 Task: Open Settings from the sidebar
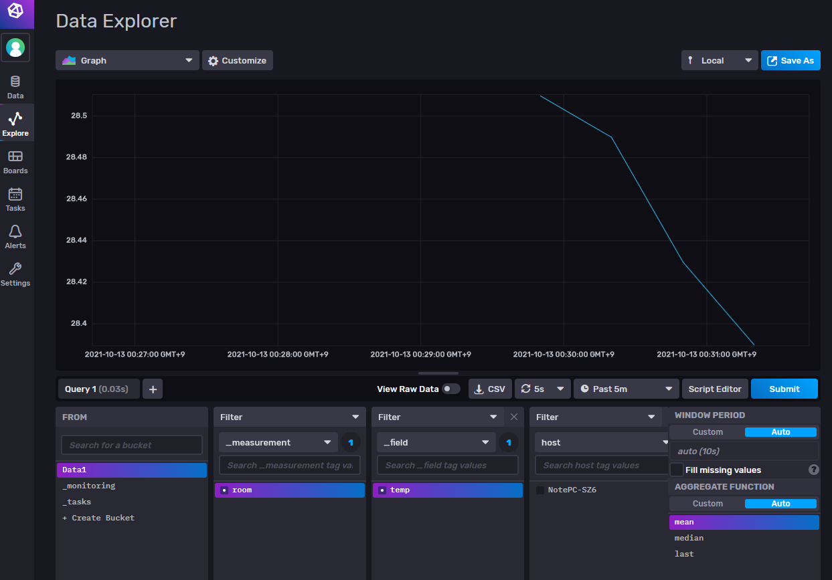click(15, 273)
